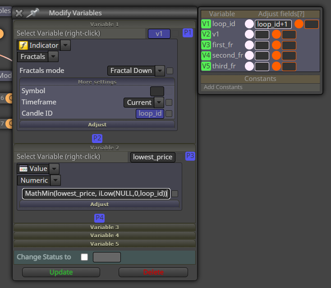Expand the Variable 3 section
This screenshot has height=288, width=331.
point(105,227)
